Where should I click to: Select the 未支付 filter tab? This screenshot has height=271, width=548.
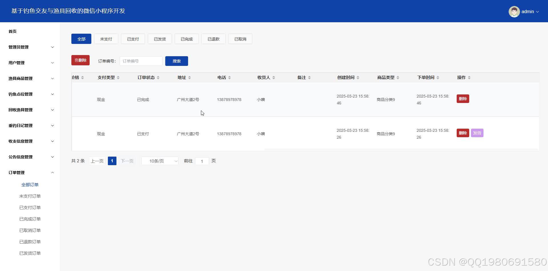106,39
